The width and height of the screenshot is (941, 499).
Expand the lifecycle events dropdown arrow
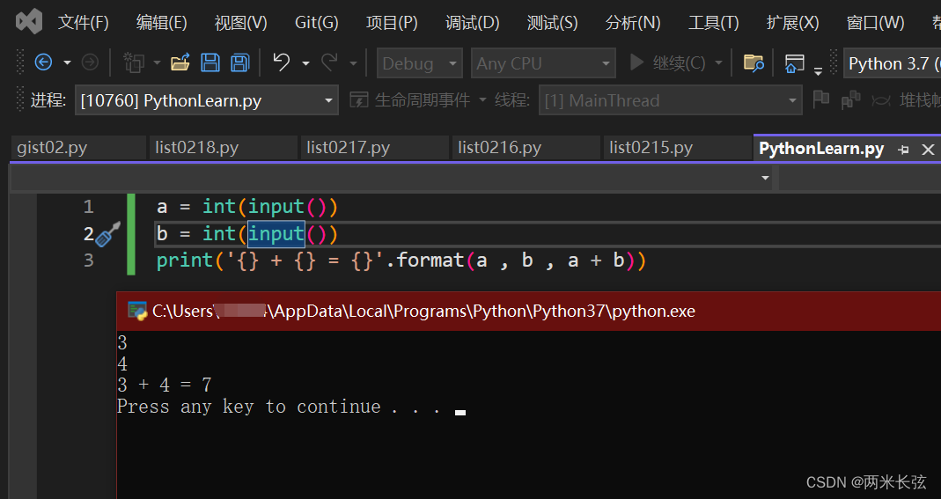tap(482, 99)
